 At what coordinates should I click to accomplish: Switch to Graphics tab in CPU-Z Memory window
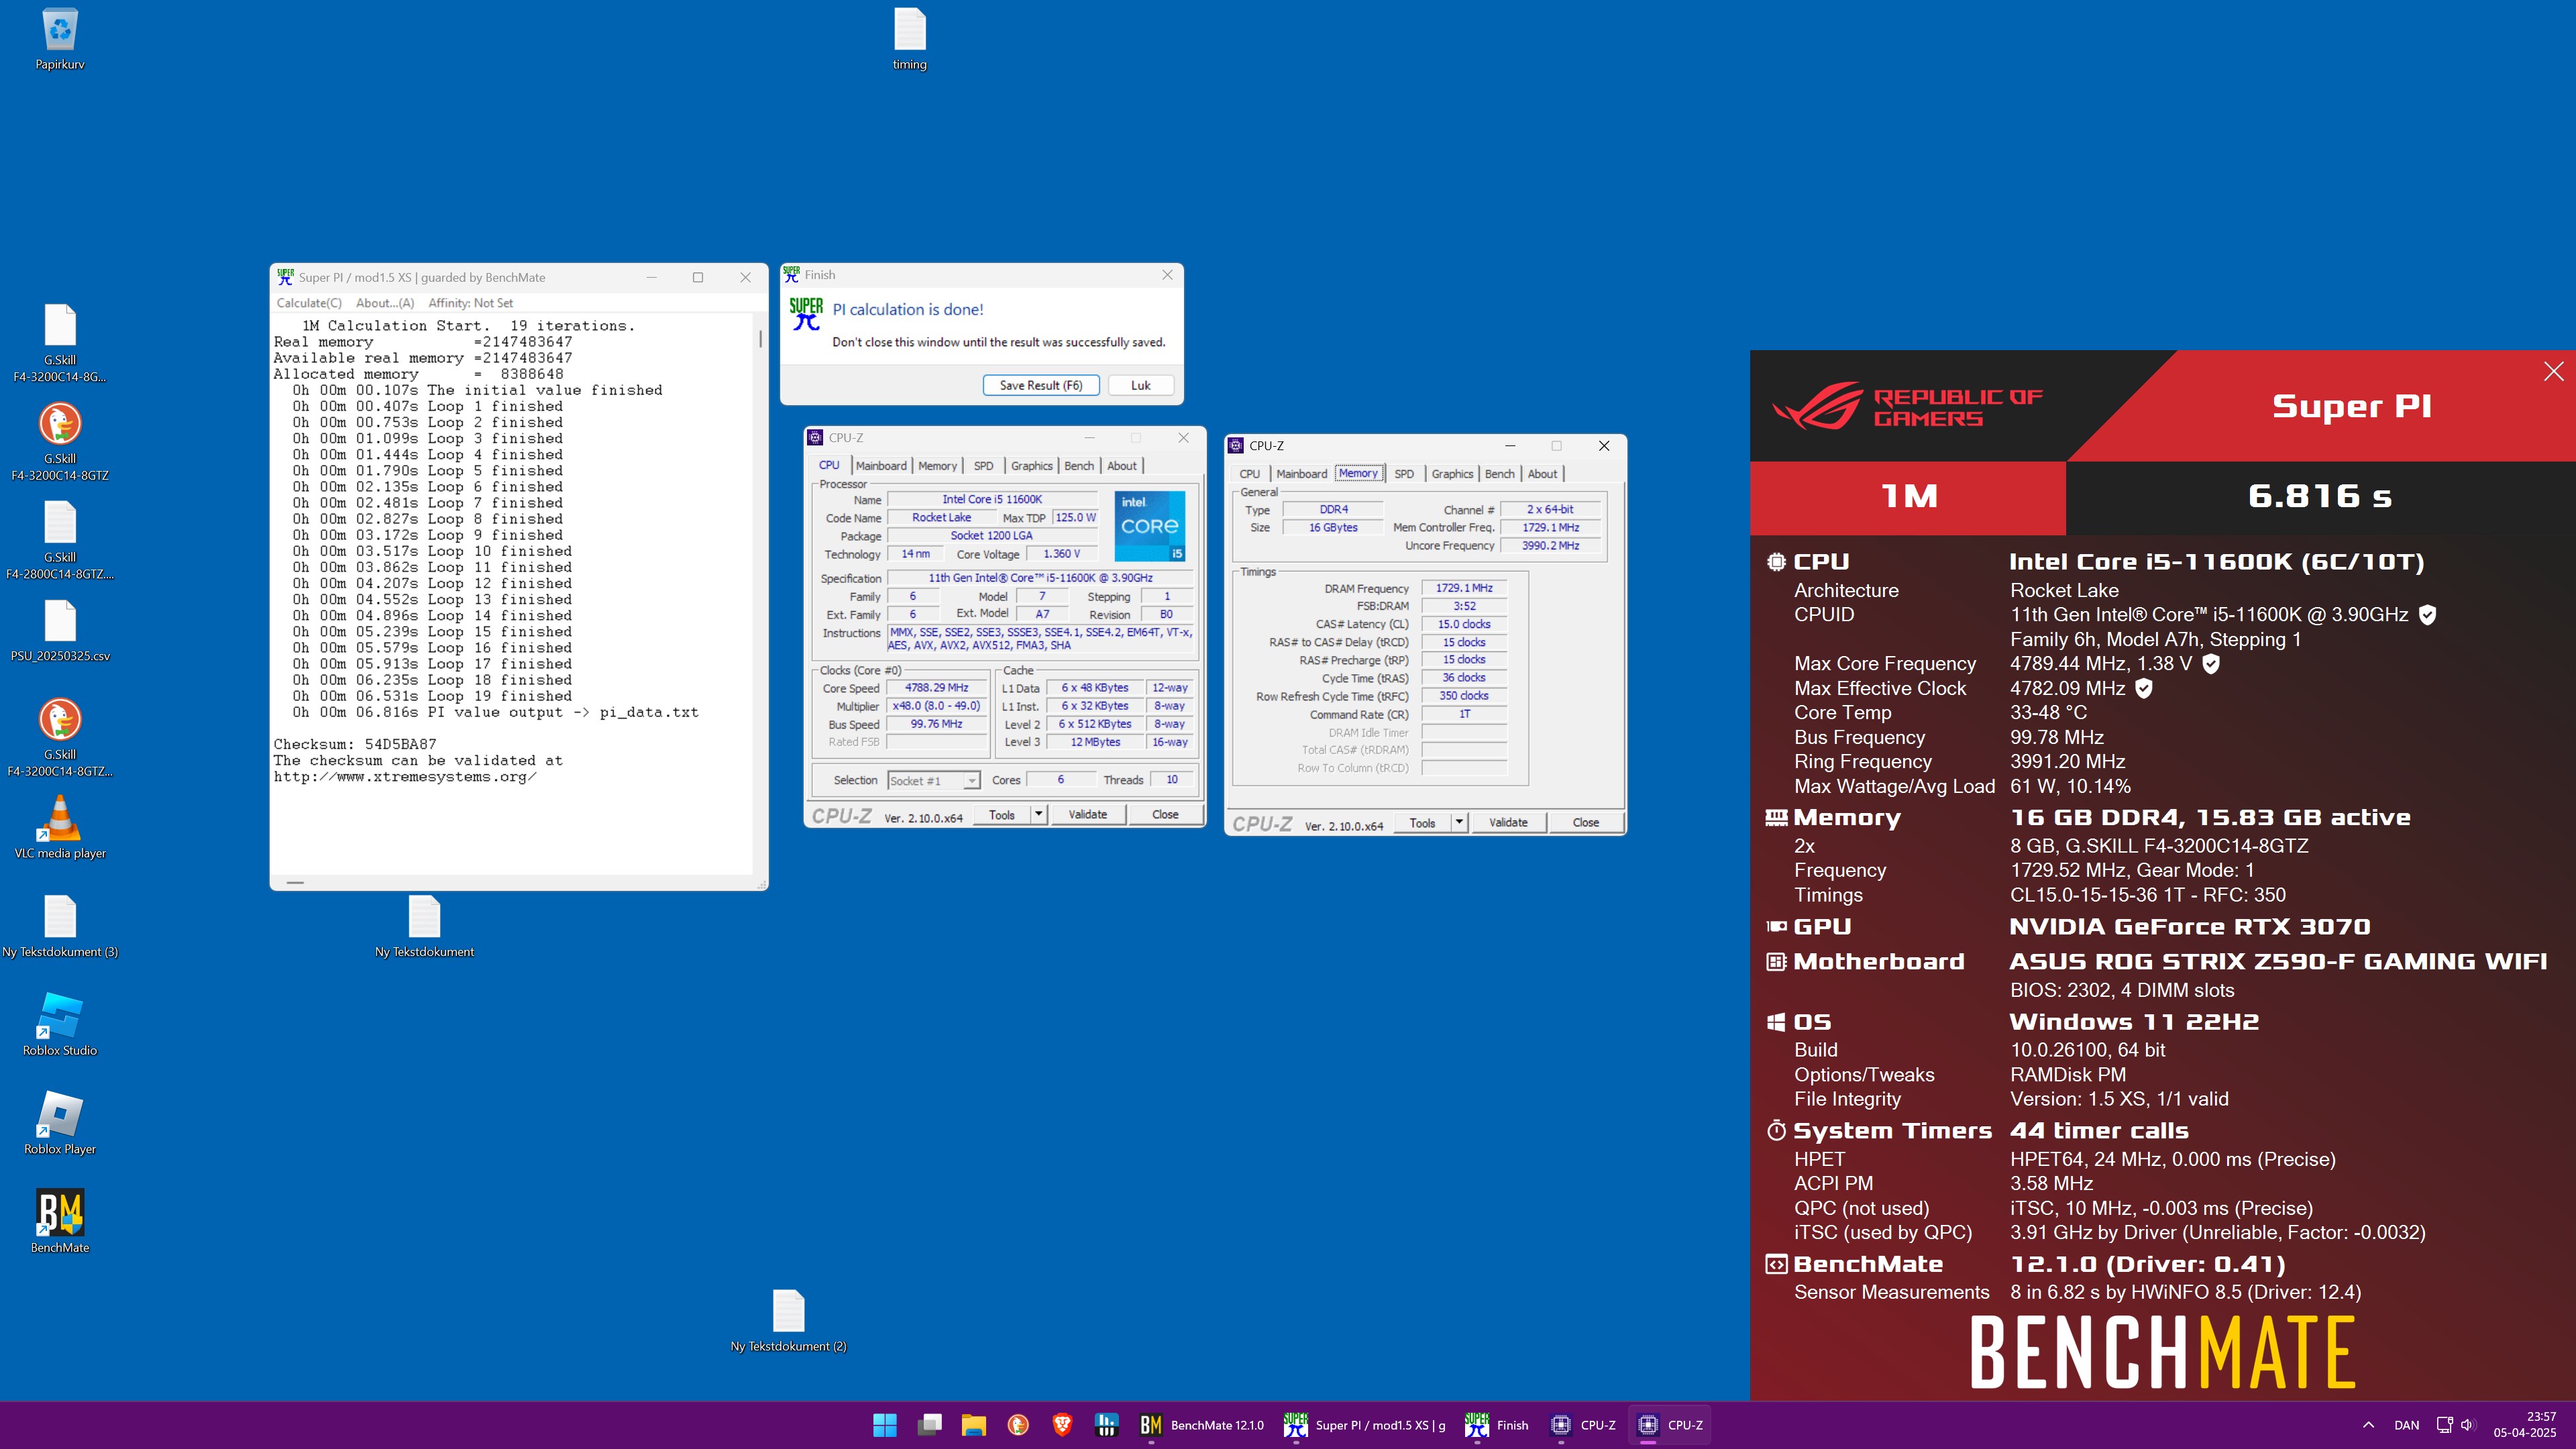coord(1452,473)
